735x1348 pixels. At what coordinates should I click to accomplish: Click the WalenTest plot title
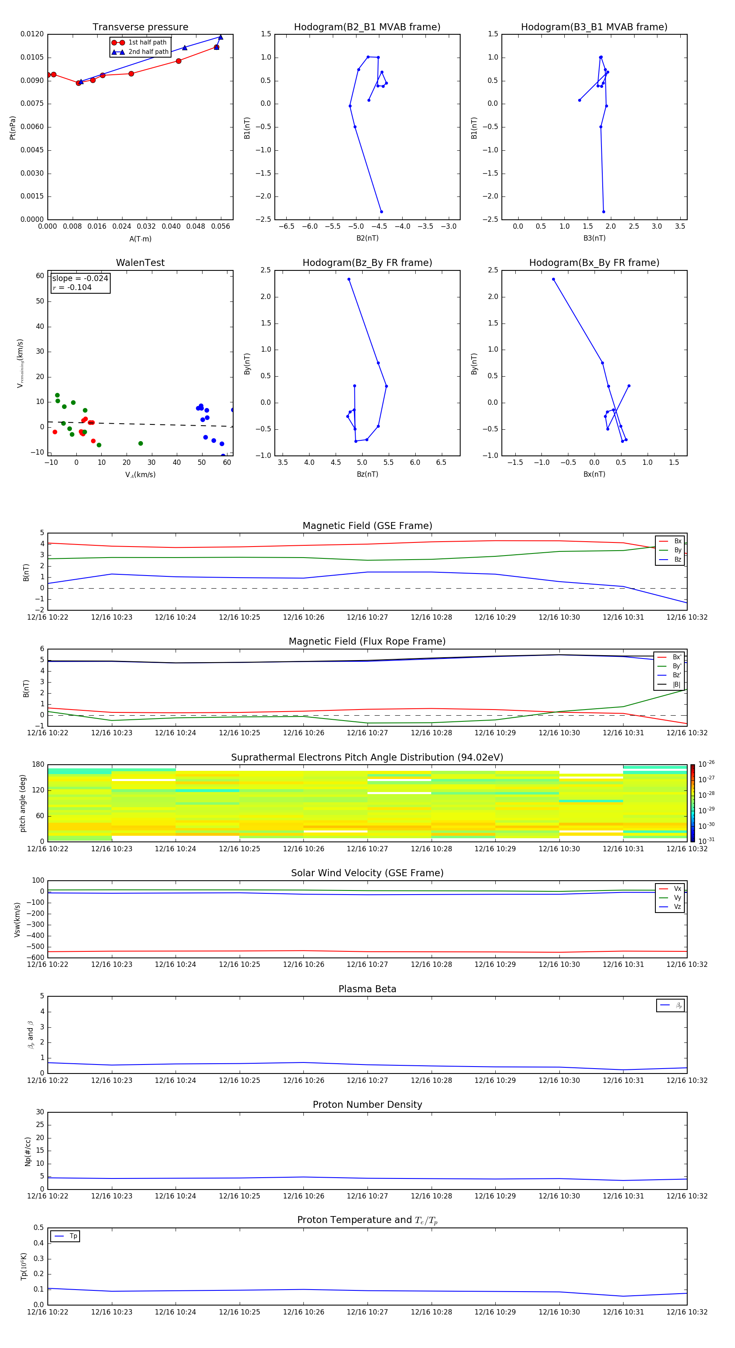(x=140, y=263)
